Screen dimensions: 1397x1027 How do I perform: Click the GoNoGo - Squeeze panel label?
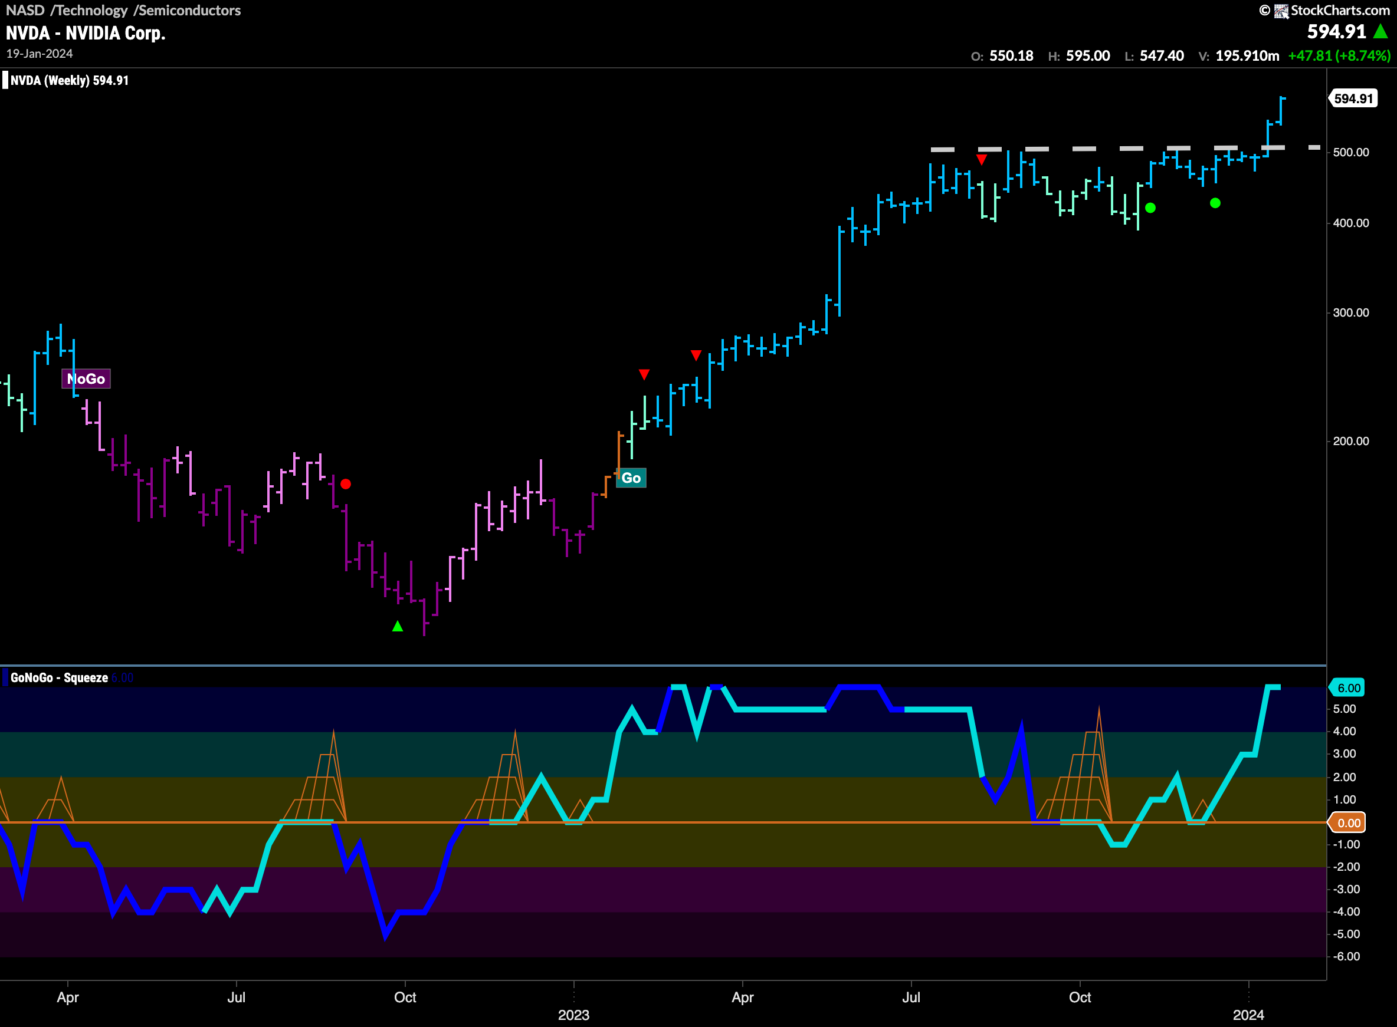59,677
